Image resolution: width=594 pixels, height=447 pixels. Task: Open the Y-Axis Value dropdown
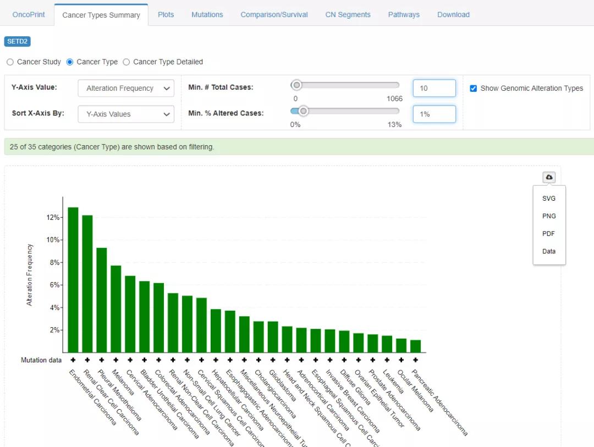coord(126,89)
